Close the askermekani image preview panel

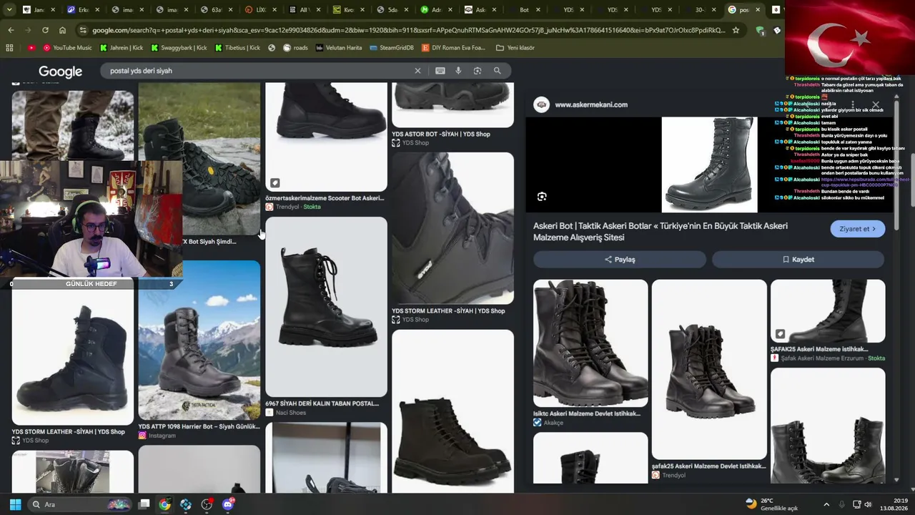[875, 104]
